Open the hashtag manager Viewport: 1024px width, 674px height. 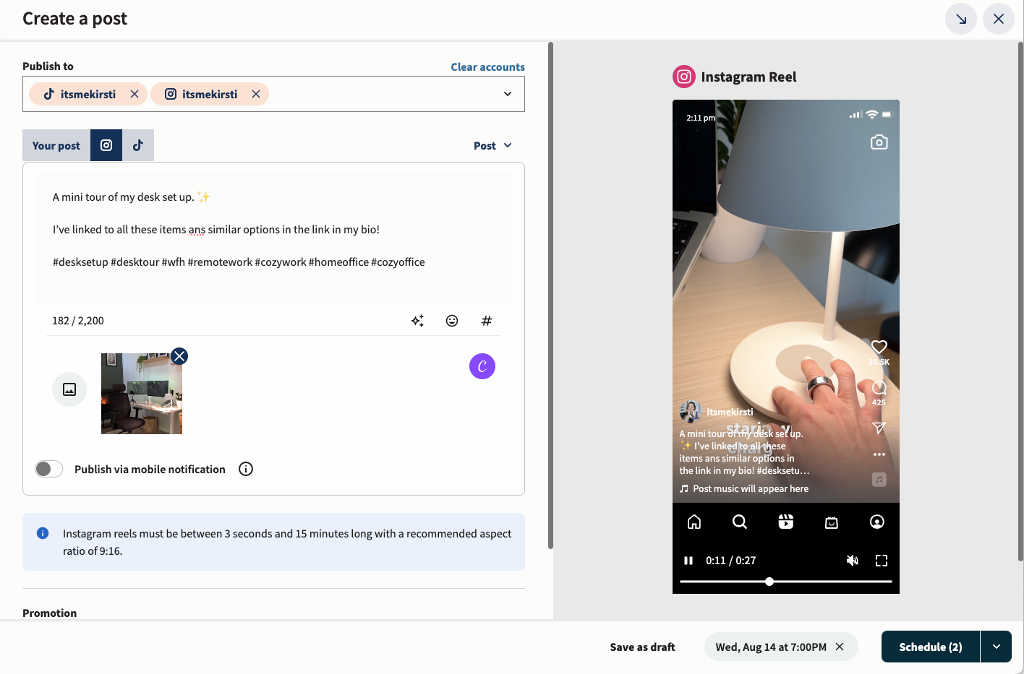(x=487, y=320)
